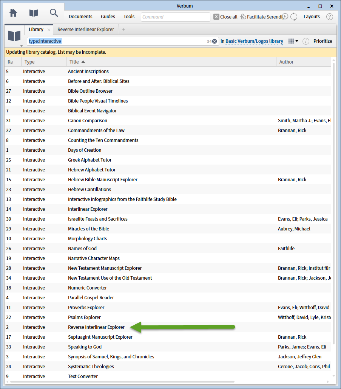Open Help via the question mark icon
The image size is (341, 389).
pyautogui.click(x=330, y=17)
